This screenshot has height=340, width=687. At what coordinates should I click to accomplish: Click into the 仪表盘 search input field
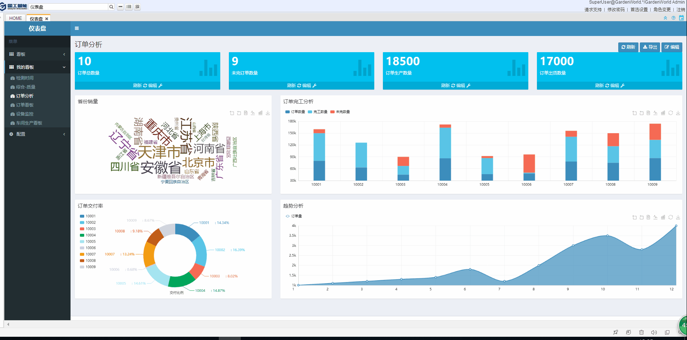[x=68, y=7]
